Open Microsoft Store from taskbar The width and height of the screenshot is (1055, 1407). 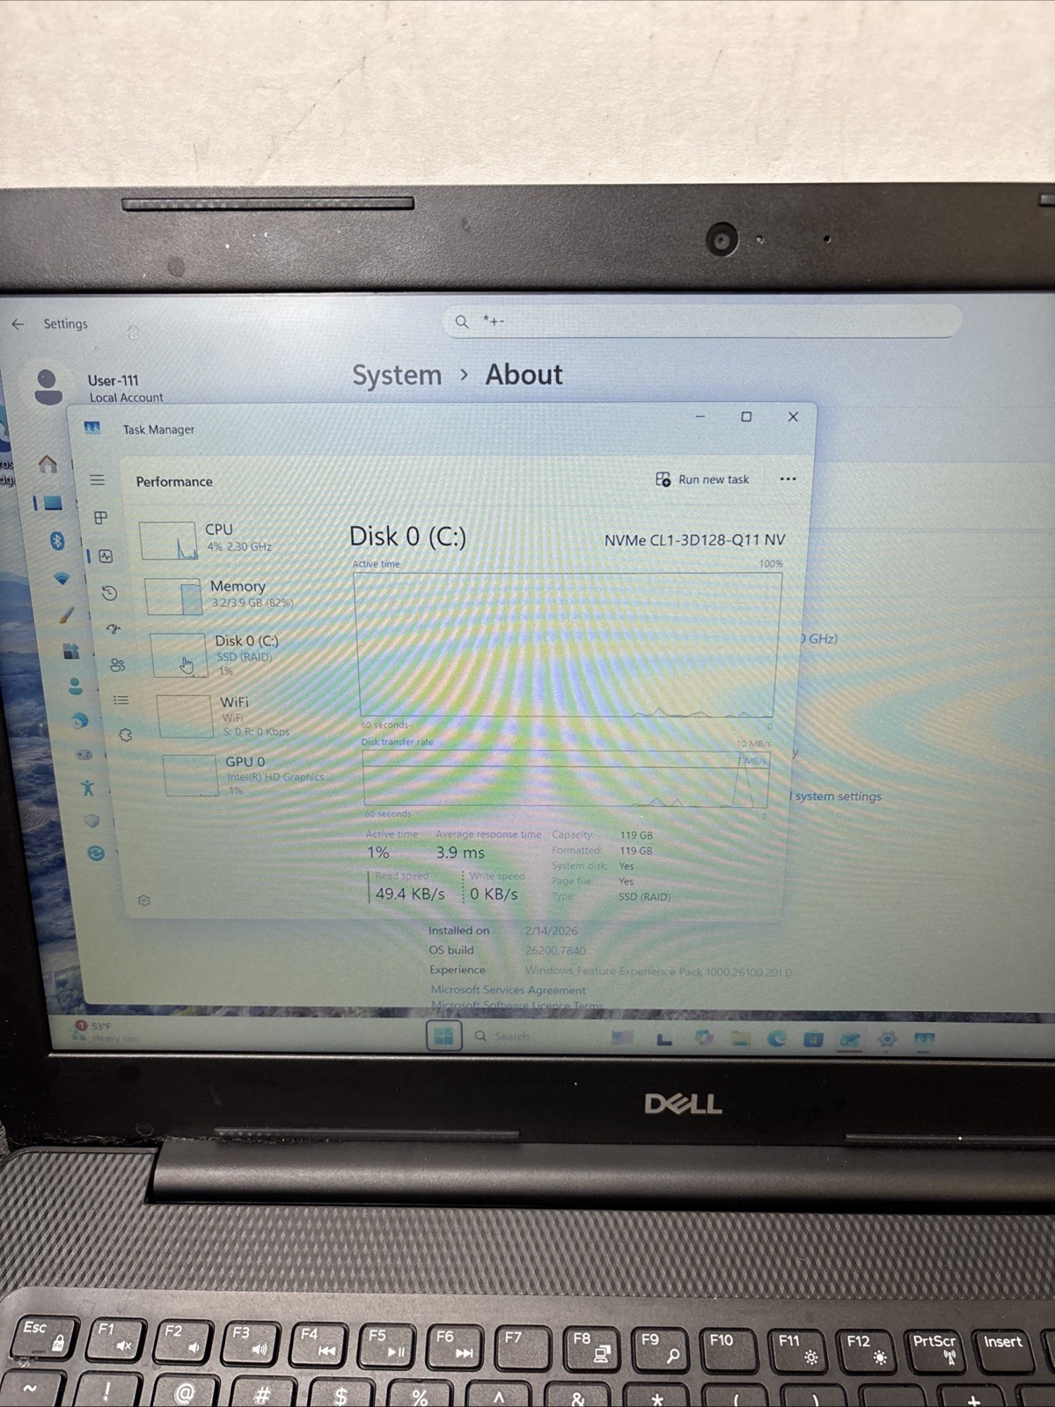pyautogui.click(x=814, y=1039)
